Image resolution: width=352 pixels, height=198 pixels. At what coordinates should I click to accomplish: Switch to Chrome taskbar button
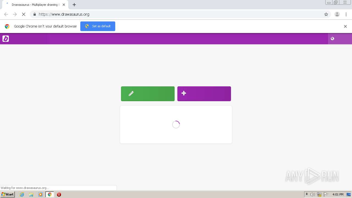(50, 194)
